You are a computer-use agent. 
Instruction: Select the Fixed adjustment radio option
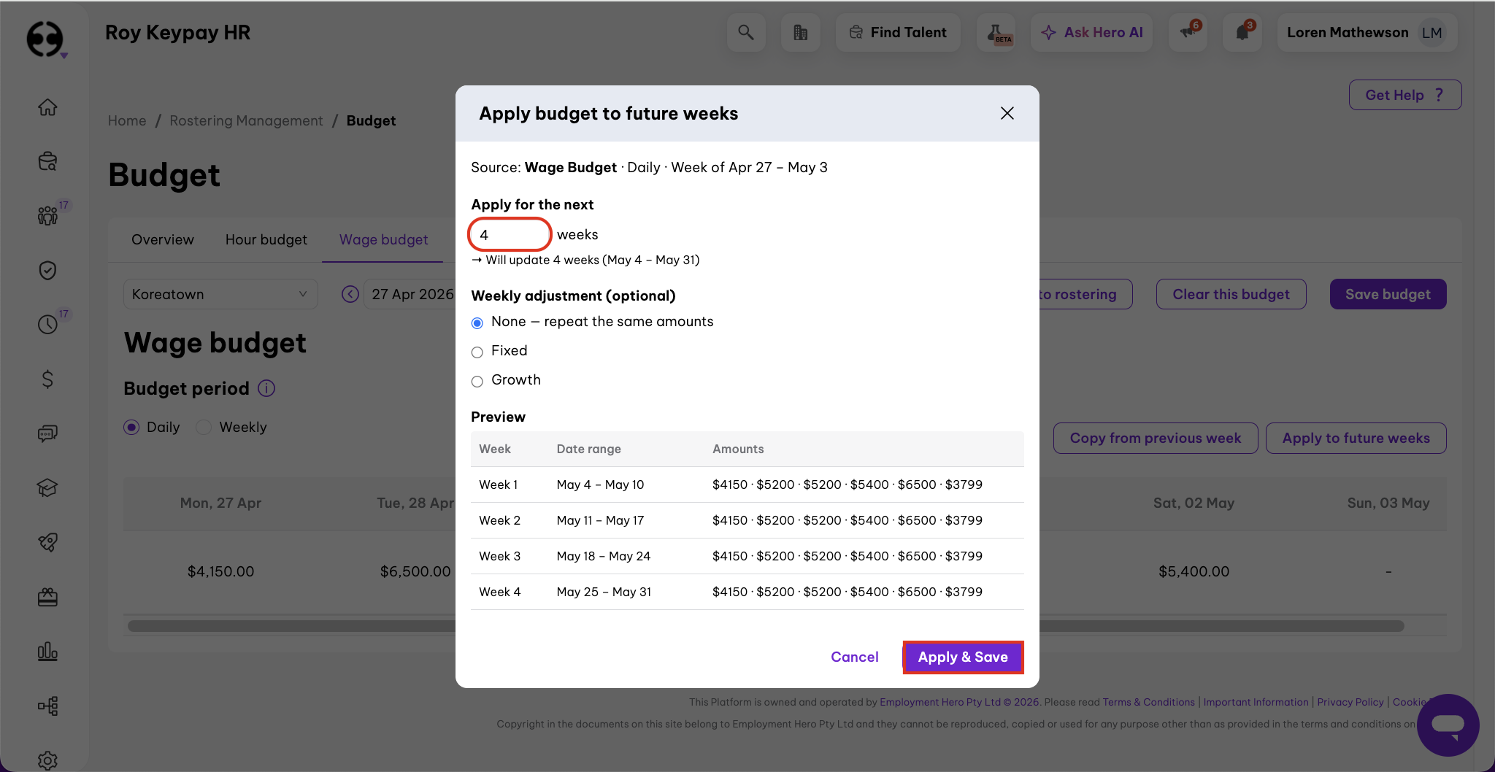(477, 352)
